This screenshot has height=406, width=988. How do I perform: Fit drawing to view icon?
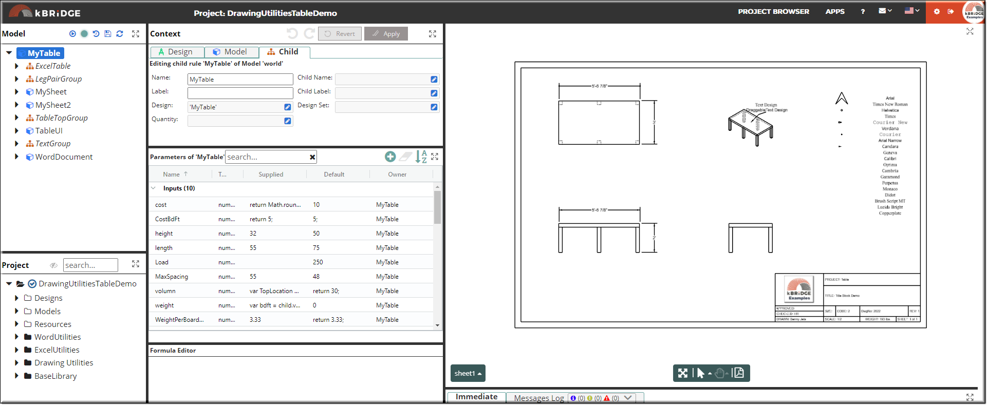tap(683, 373)
